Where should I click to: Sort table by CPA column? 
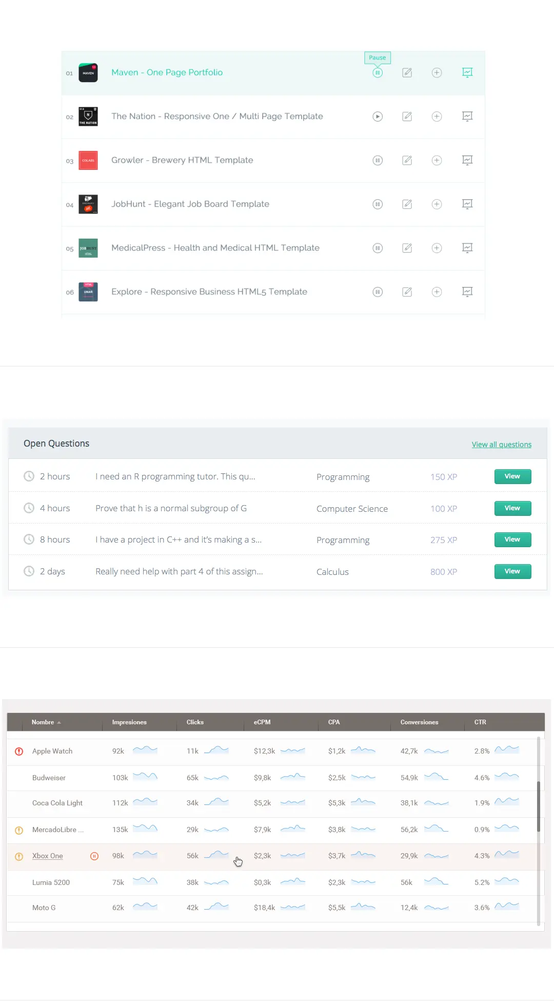[334, 722]
